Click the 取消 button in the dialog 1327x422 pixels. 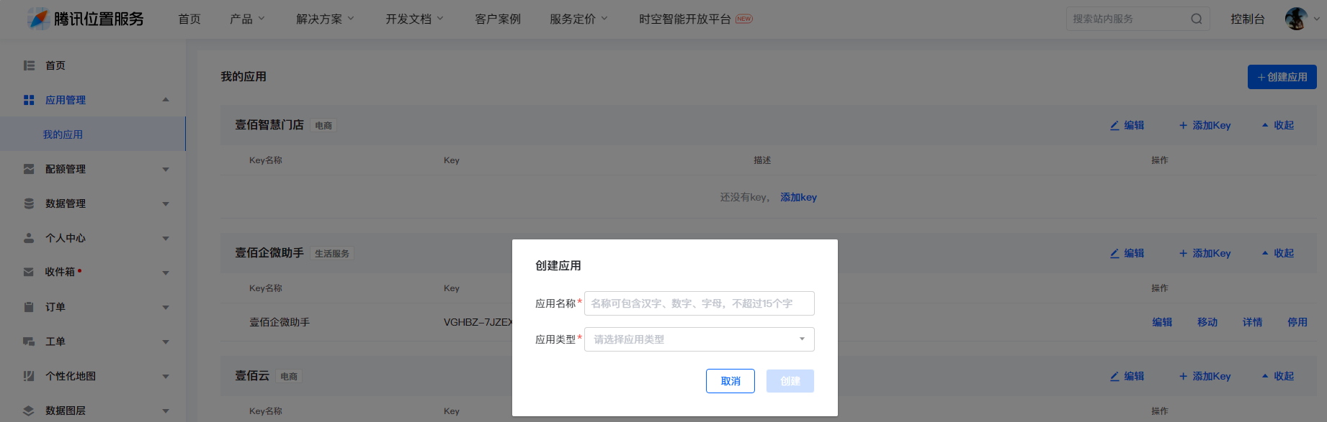730,381
